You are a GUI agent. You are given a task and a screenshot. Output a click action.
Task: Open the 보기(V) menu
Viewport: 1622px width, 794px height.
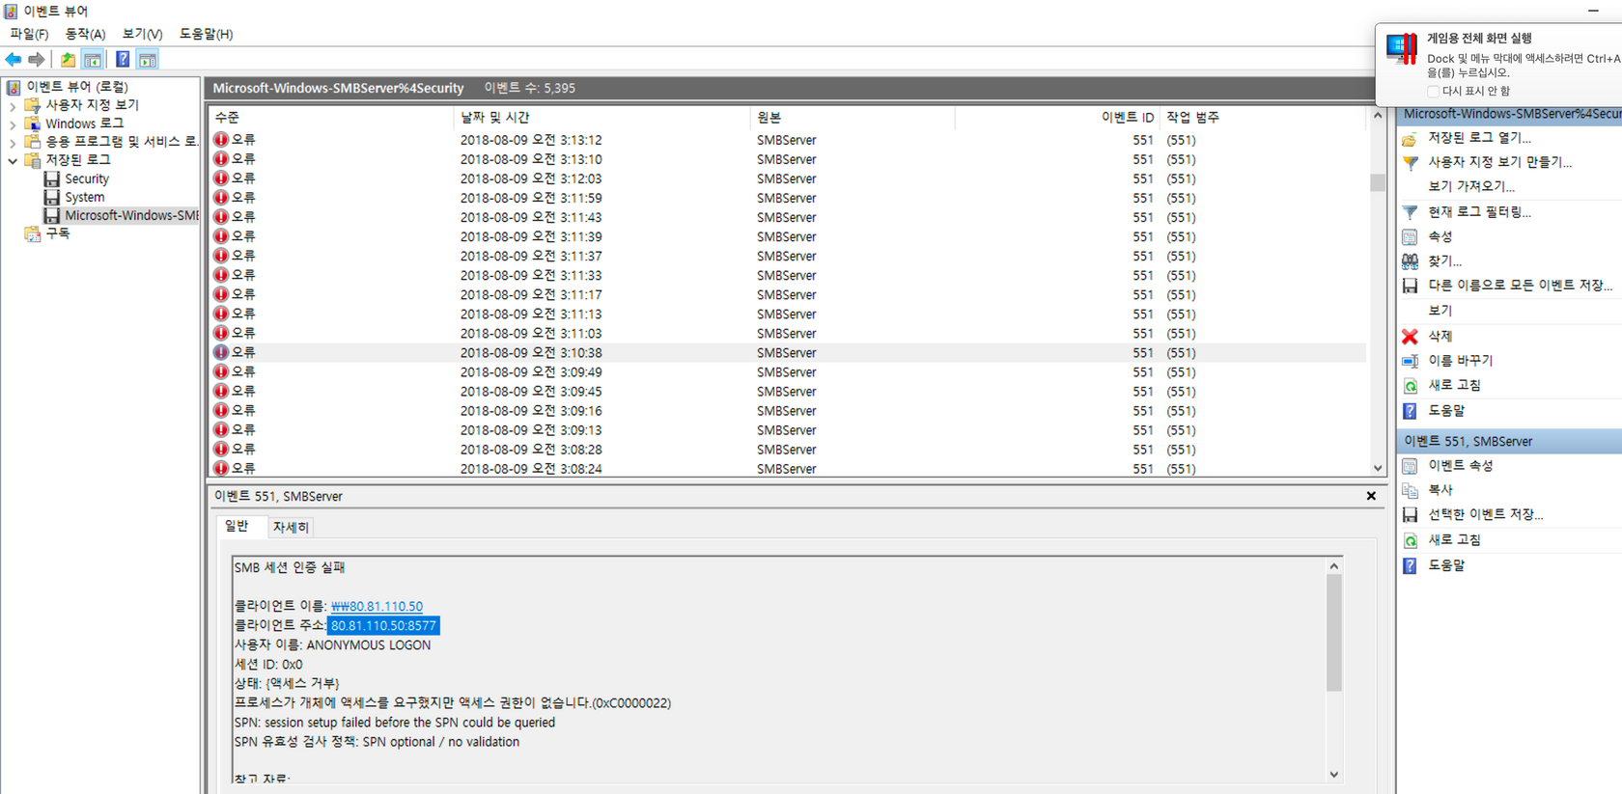tap(142, 34)
